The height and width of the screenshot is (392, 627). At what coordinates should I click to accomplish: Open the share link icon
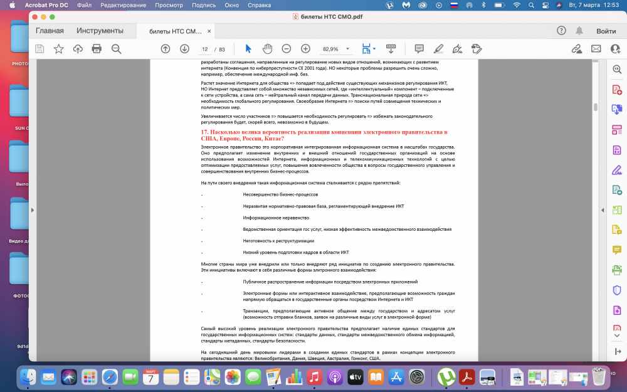577,49
